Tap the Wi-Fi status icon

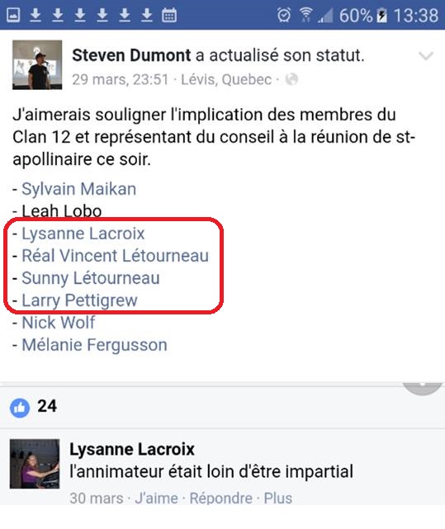(305, 15)
